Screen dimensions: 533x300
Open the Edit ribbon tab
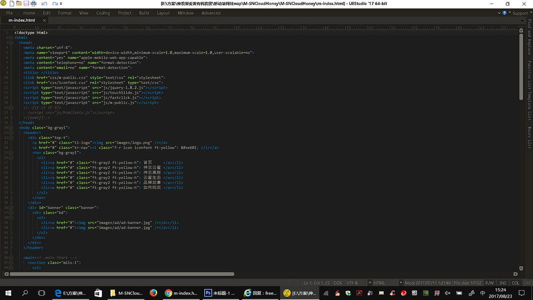pyautogui.click(x=46, y=13)
